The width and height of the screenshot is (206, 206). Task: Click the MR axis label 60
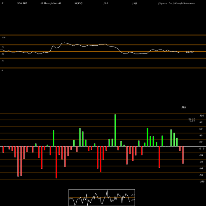coord(201,129)
